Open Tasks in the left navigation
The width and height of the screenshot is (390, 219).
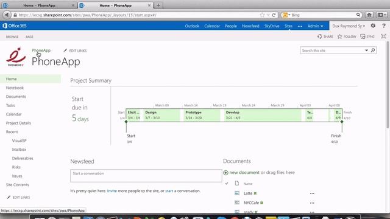point(10,105)
